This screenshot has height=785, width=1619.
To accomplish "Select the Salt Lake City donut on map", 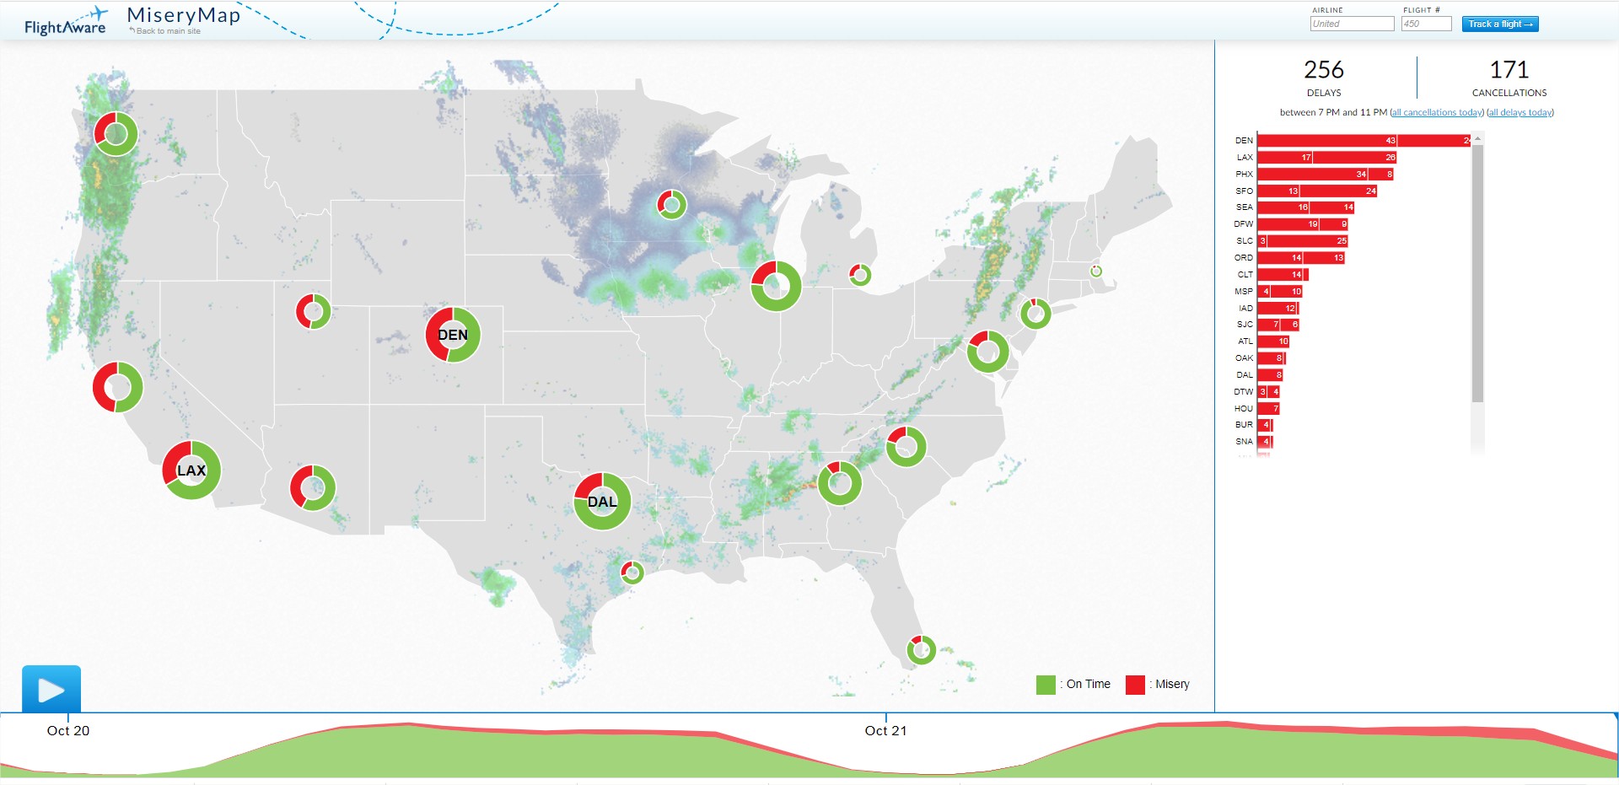I will coord(313,311).
